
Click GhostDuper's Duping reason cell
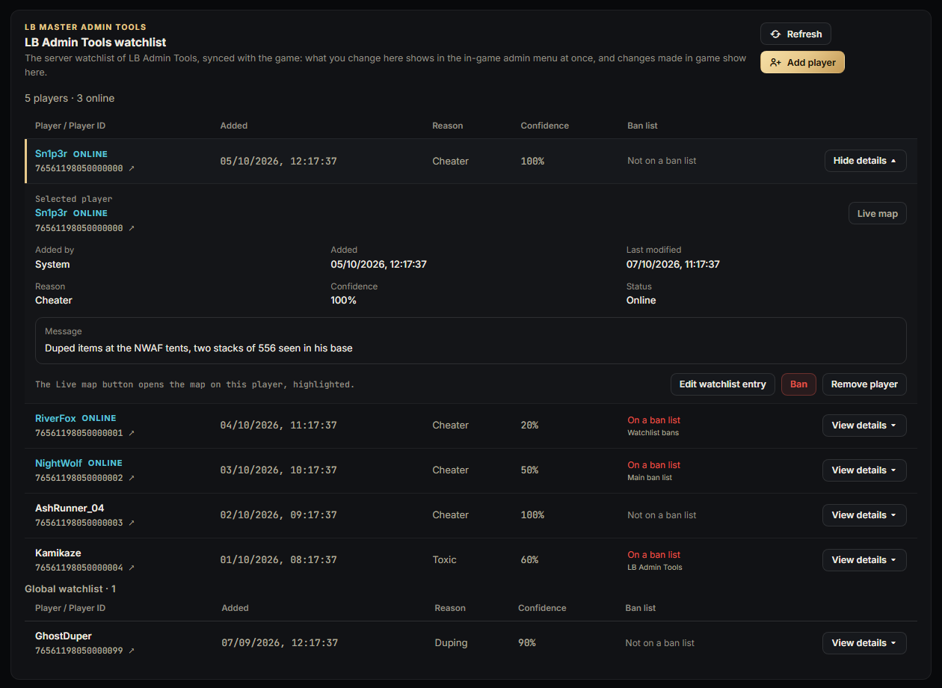452,643
